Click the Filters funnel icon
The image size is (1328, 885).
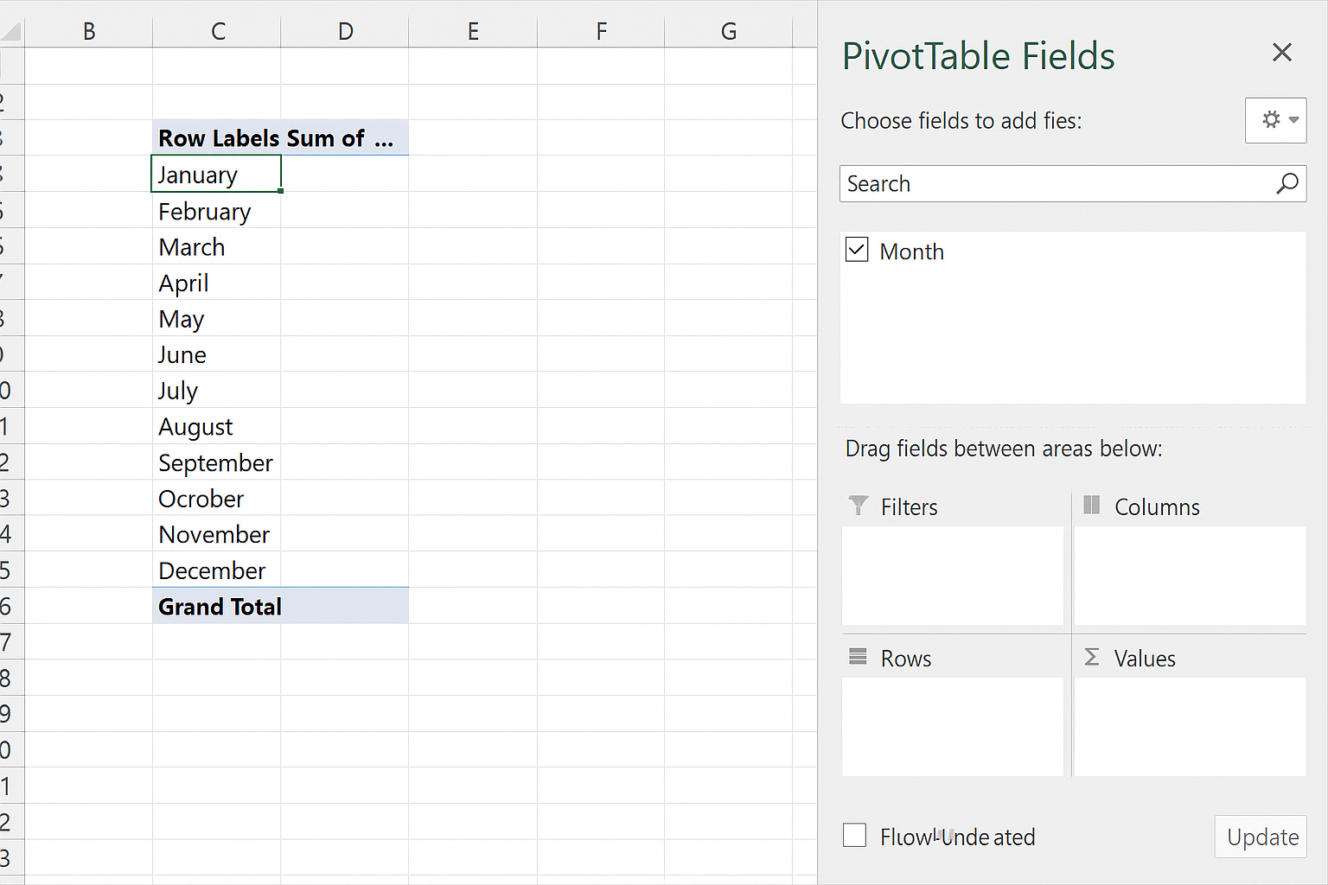click(x=859, y=506)
